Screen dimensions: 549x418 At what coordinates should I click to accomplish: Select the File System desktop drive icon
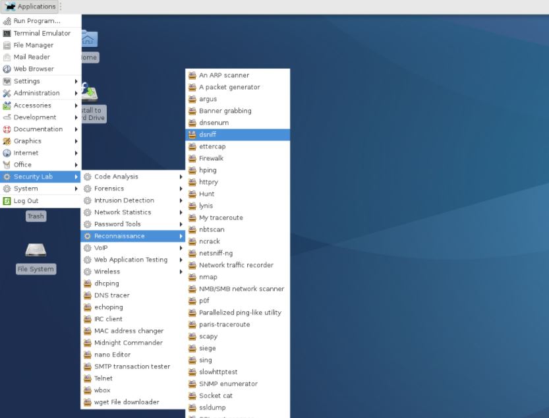[x=36, y=250]
